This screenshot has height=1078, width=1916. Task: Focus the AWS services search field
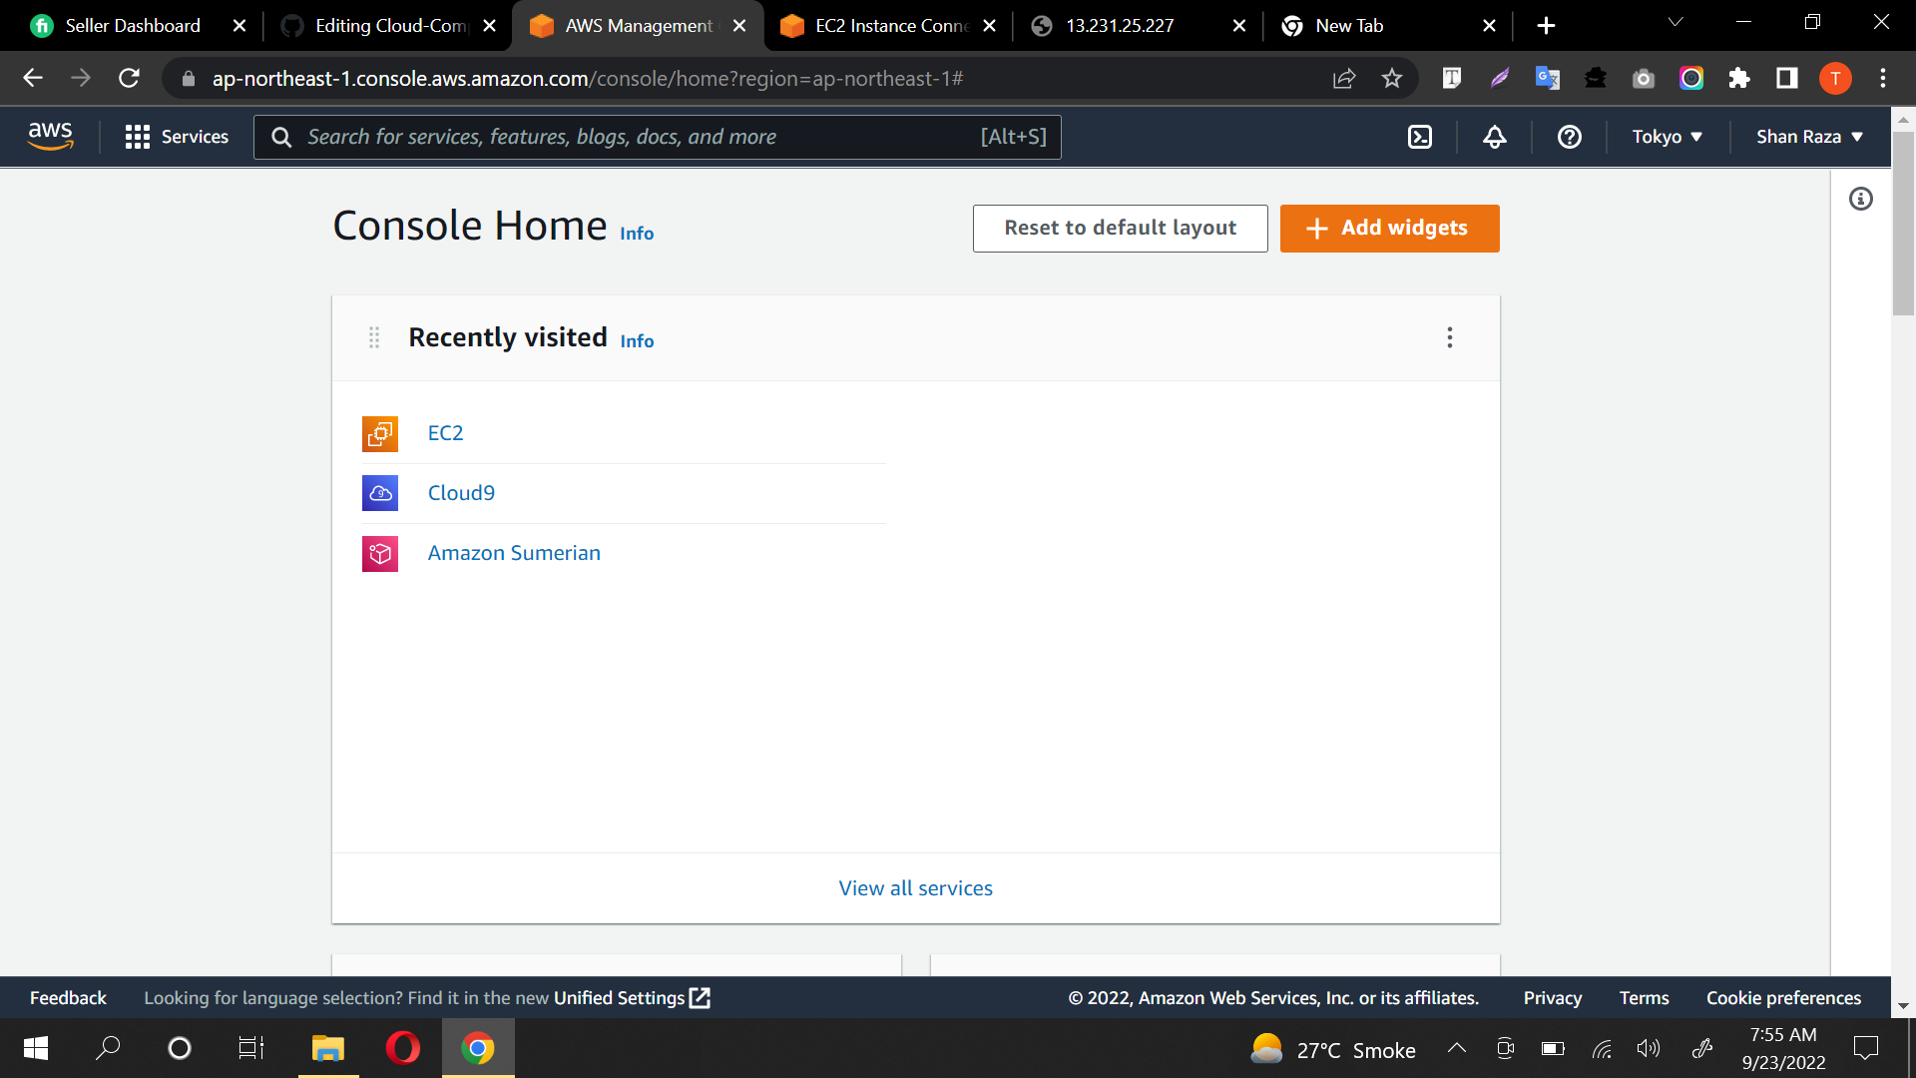(639, 137)
